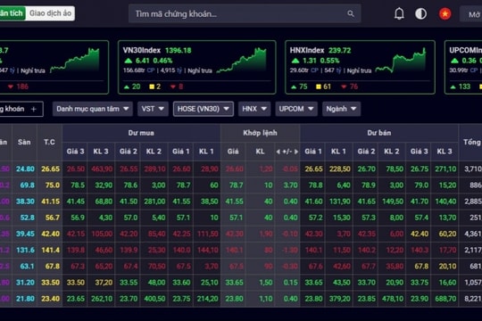The height and width of the screenshot is (321, 482).
Task: Click reference price cell 23.40
Action: coord(50,299)
